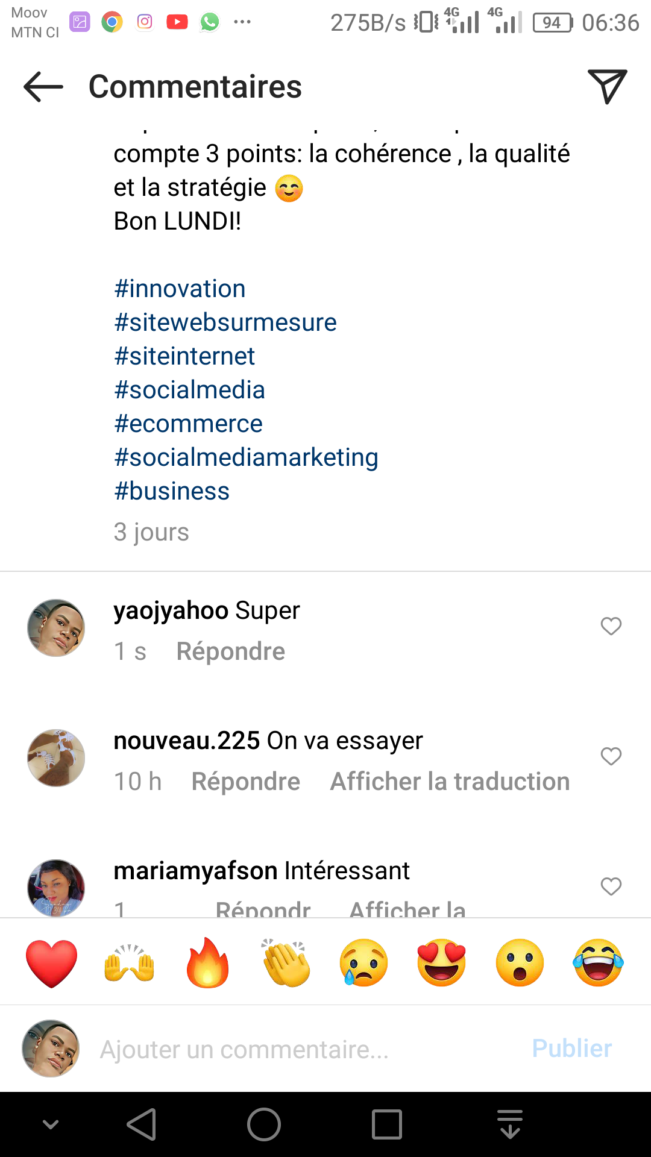This screenshot has height=1157, width=651.
Task: Insert the crying face emoji
Action: click(364, 962)
